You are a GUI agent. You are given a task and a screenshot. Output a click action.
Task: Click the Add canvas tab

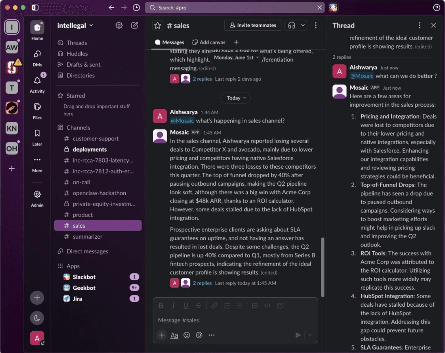tap(209, 42)
